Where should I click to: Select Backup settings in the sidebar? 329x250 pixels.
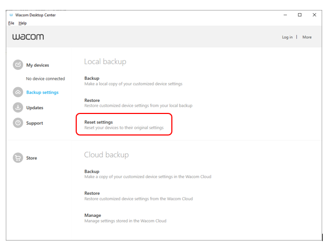click(43, 92)
